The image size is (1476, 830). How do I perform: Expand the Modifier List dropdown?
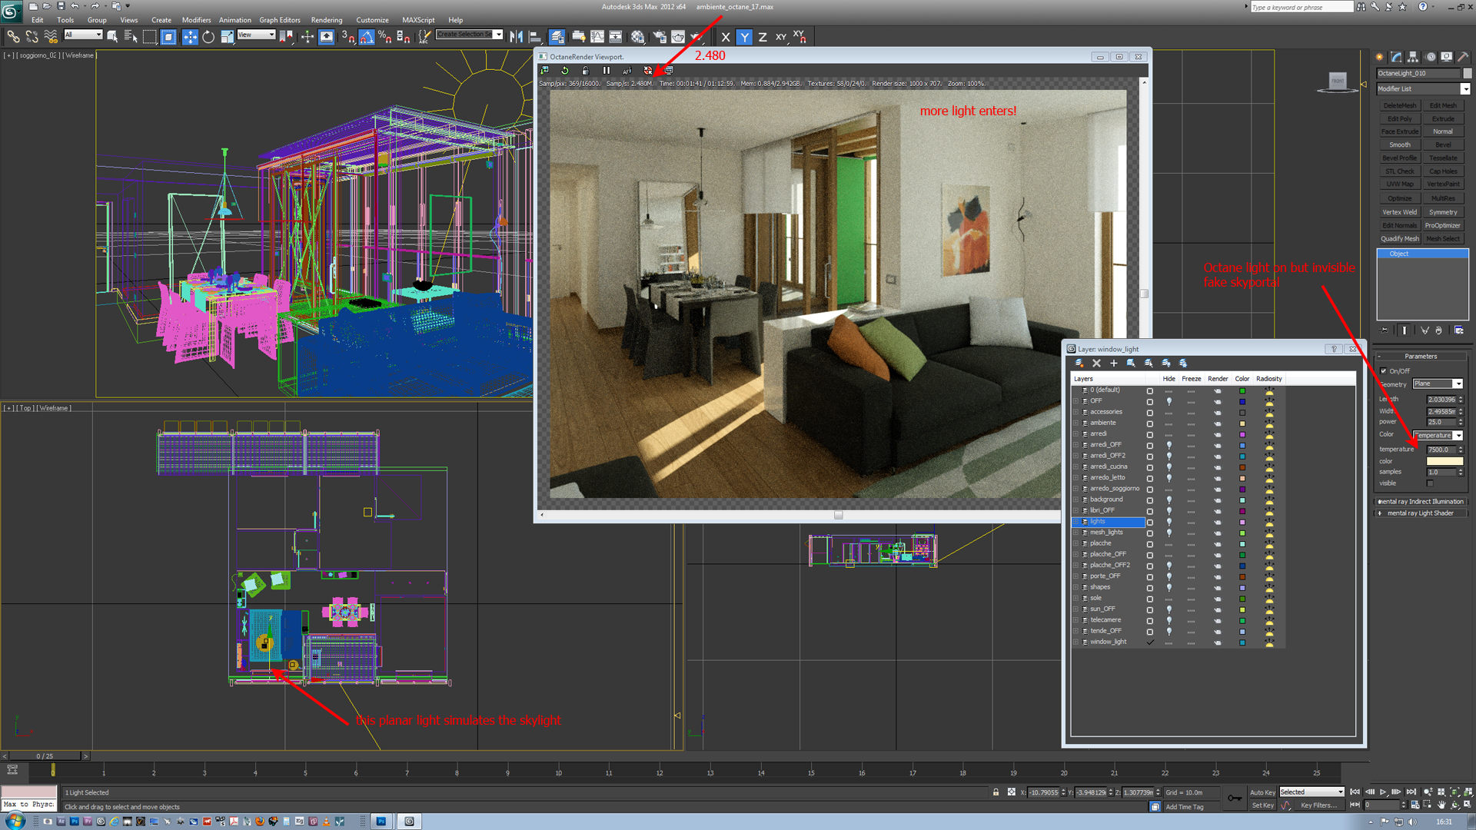tap(1465, 89)
